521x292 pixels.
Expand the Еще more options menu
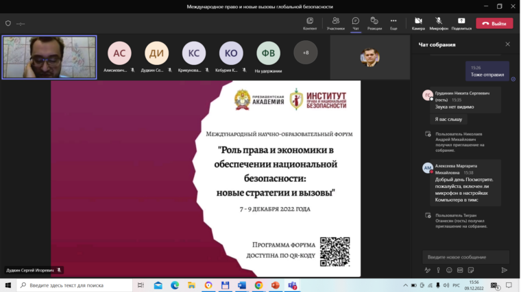coord(393,23)
